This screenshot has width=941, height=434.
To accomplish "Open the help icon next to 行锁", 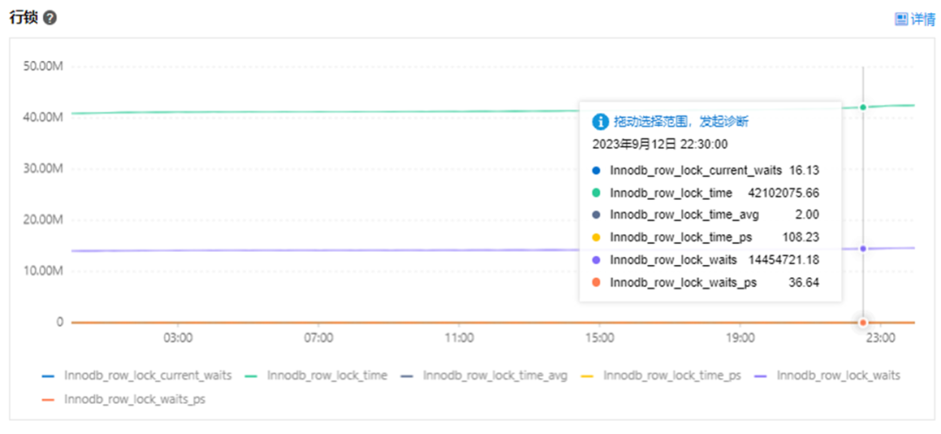I will click(x=51, y=18).
